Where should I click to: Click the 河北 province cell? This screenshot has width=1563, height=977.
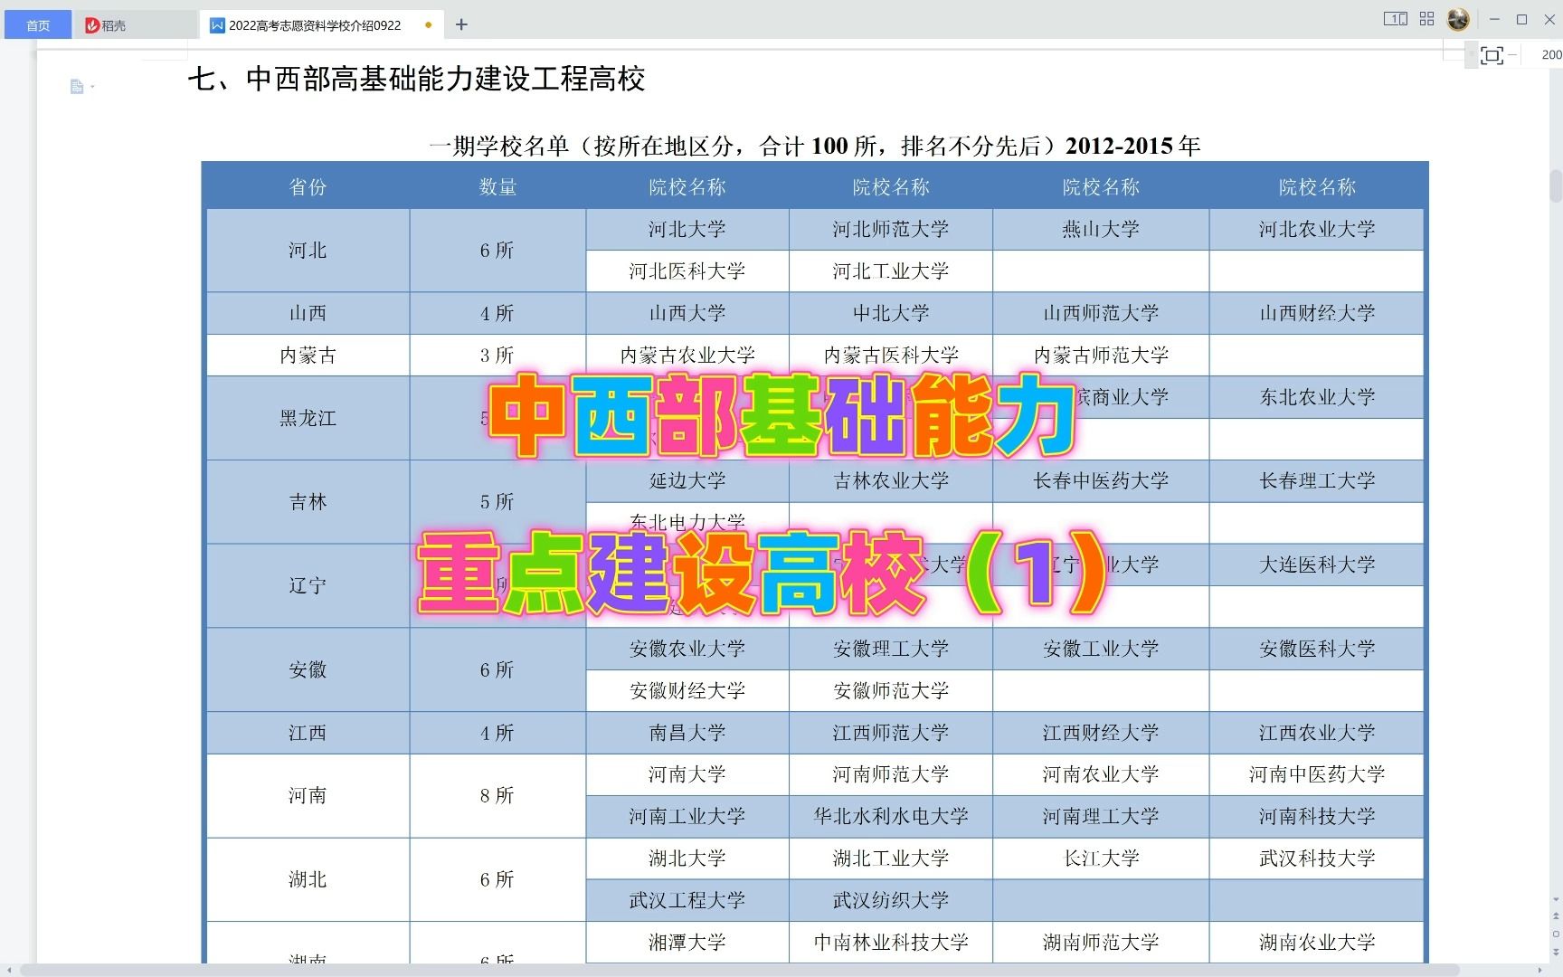pos(308,251)
